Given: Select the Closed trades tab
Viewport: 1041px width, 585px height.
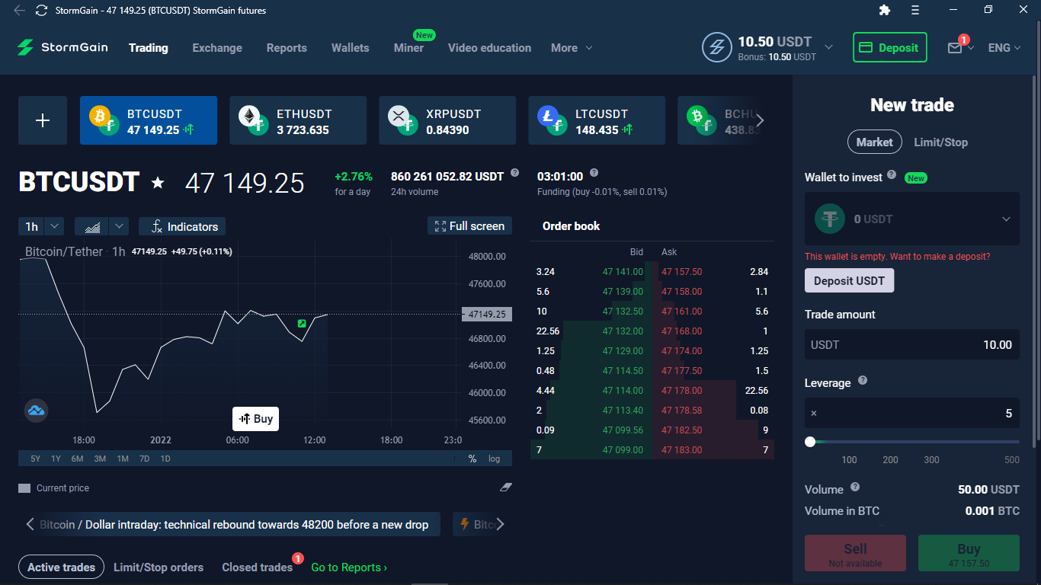Looking at the screenshot, I should pos(258,567).
